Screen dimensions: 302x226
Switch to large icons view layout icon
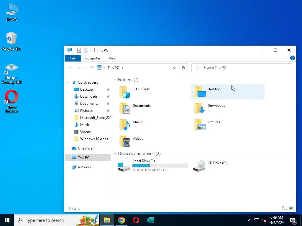pyautogui.click(x=291, y=208)
